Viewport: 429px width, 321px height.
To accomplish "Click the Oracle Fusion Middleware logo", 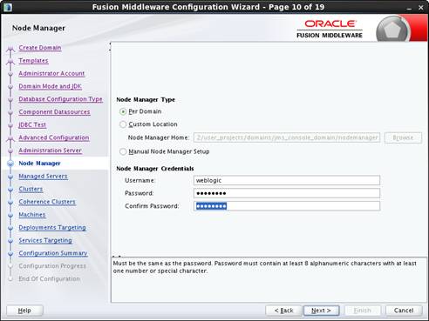I will click(x=330, y=29).
